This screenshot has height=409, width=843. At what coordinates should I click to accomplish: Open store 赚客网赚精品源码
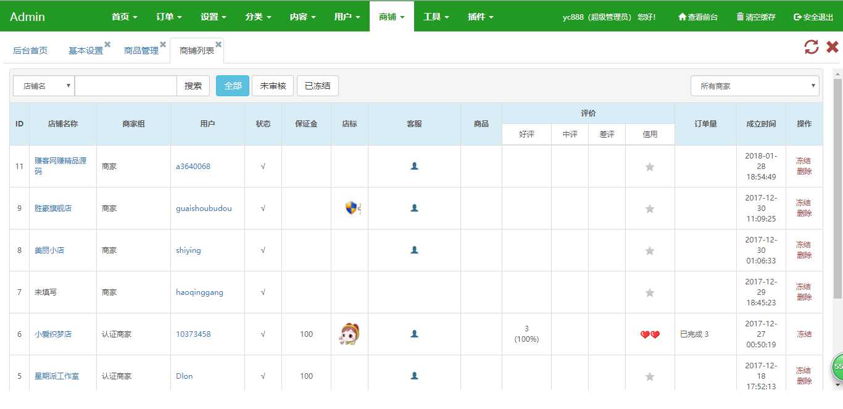(x=60, y=166)
